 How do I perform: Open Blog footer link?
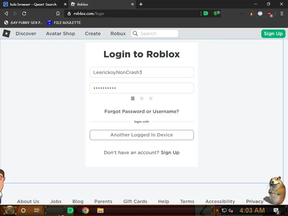tap(78, 201)
